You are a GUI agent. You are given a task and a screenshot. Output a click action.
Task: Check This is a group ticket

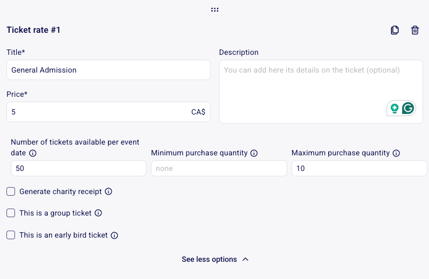click(x=11, y=213)
